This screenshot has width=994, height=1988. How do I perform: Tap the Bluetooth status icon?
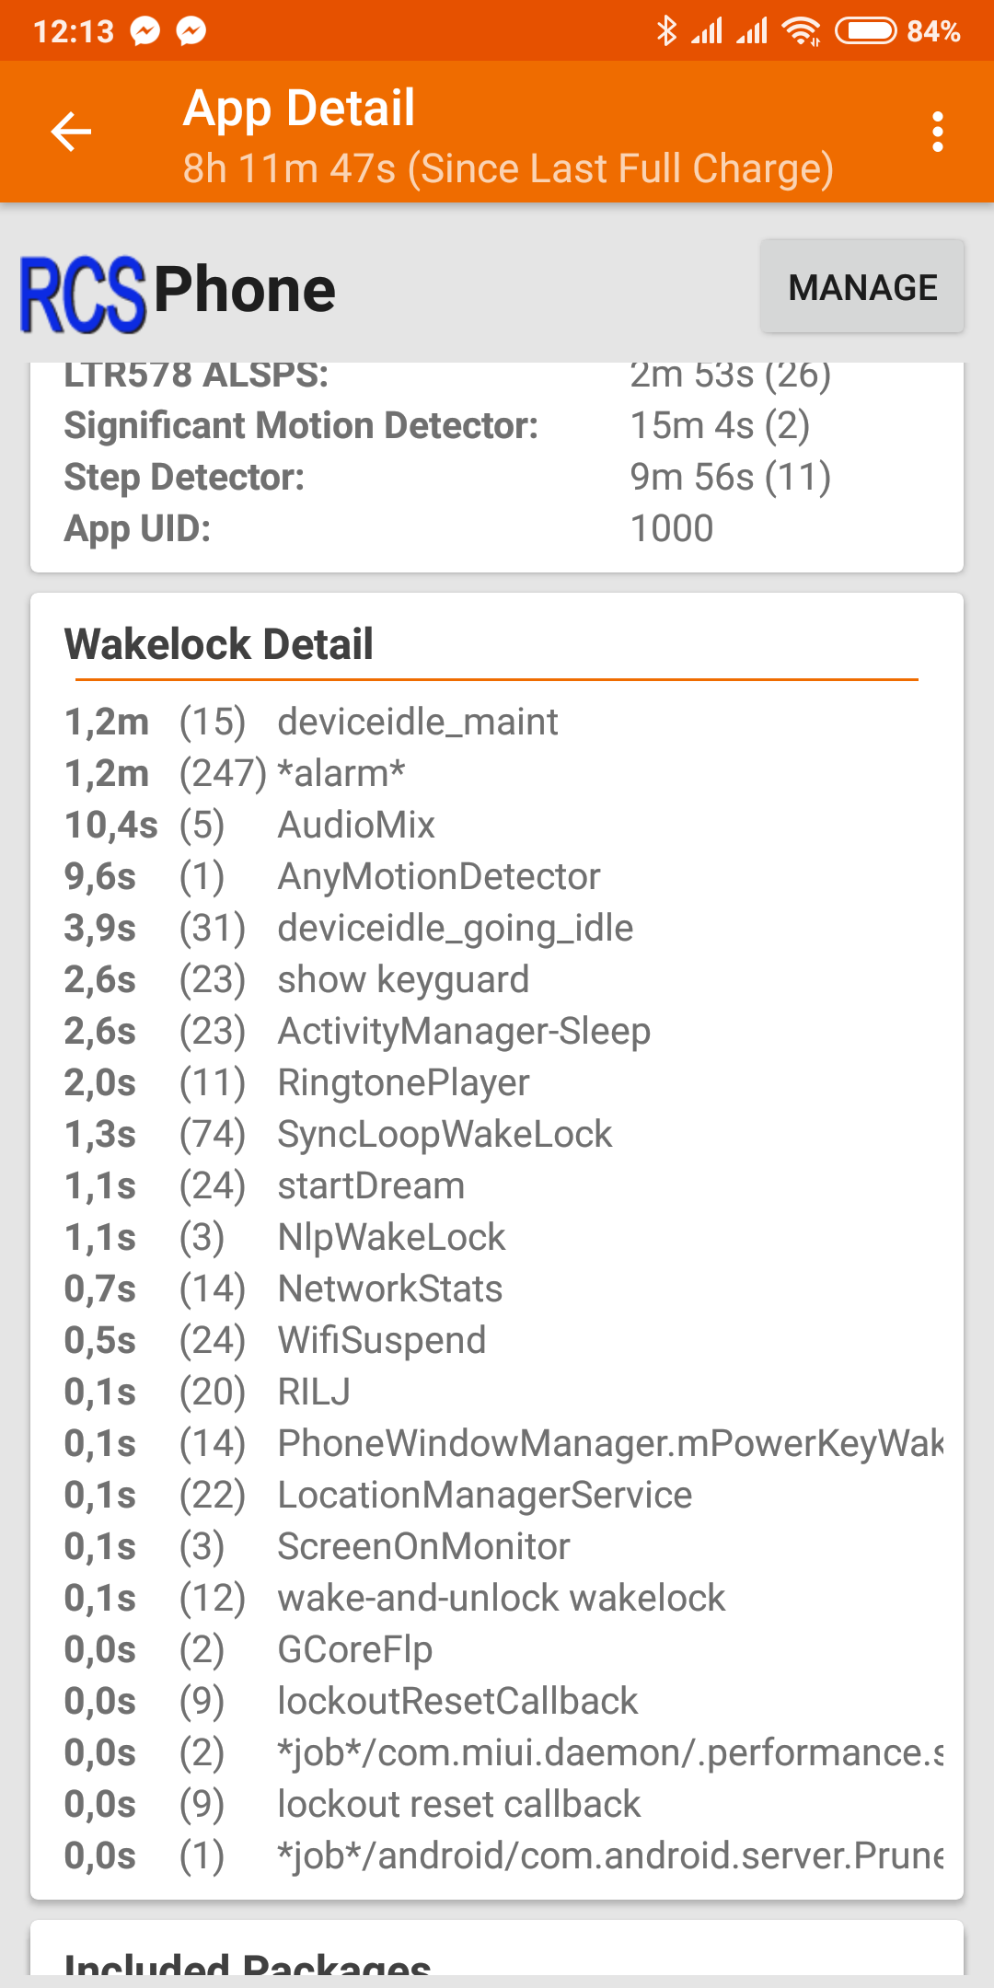(x=666, y=30)
